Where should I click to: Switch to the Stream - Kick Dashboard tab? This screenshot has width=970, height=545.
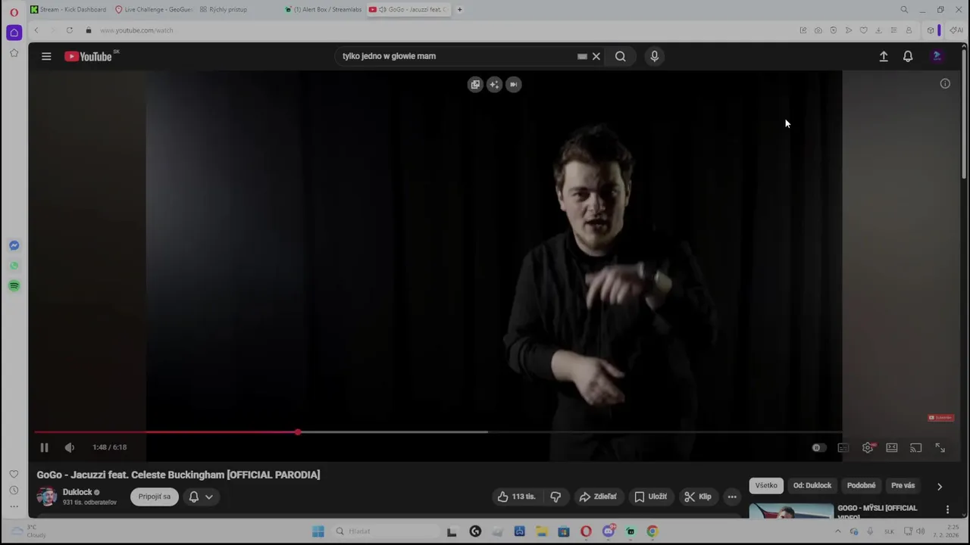pyautogui.click(x=69, y=9)
